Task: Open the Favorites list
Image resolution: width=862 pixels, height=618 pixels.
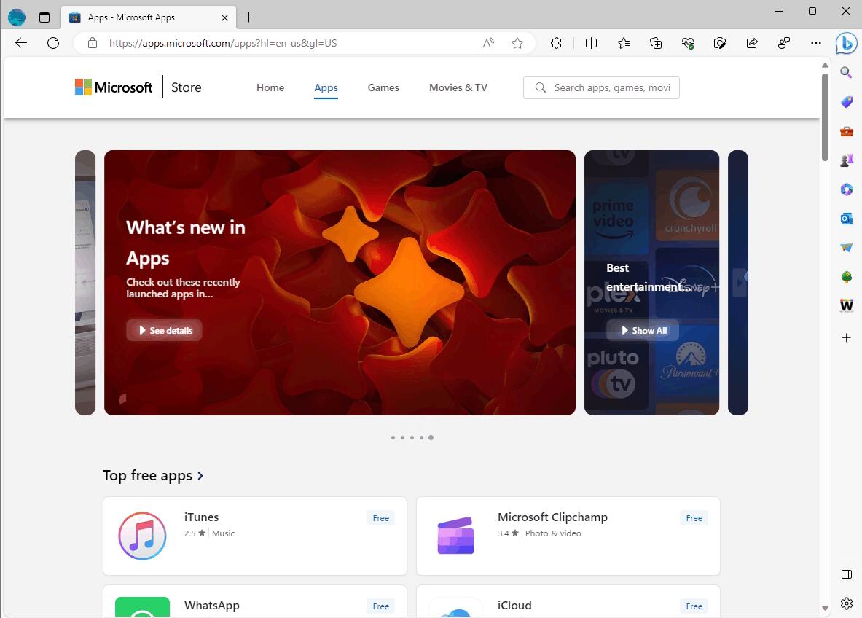Action: coord(624,43)
